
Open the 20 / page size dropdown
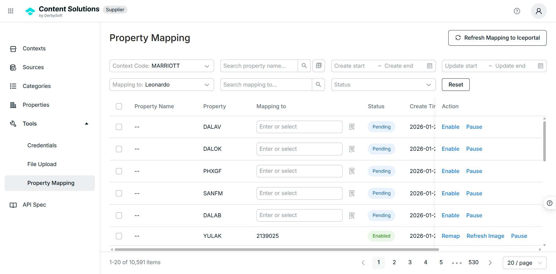(524, 263)
